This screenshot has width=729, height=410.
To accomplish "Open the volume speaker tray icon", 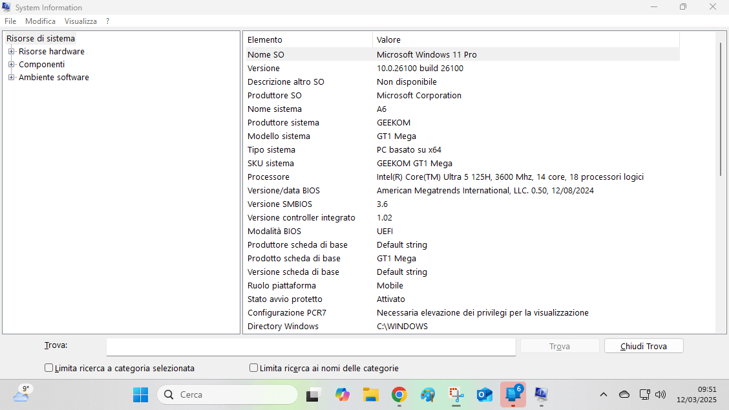I will [660, 394].
